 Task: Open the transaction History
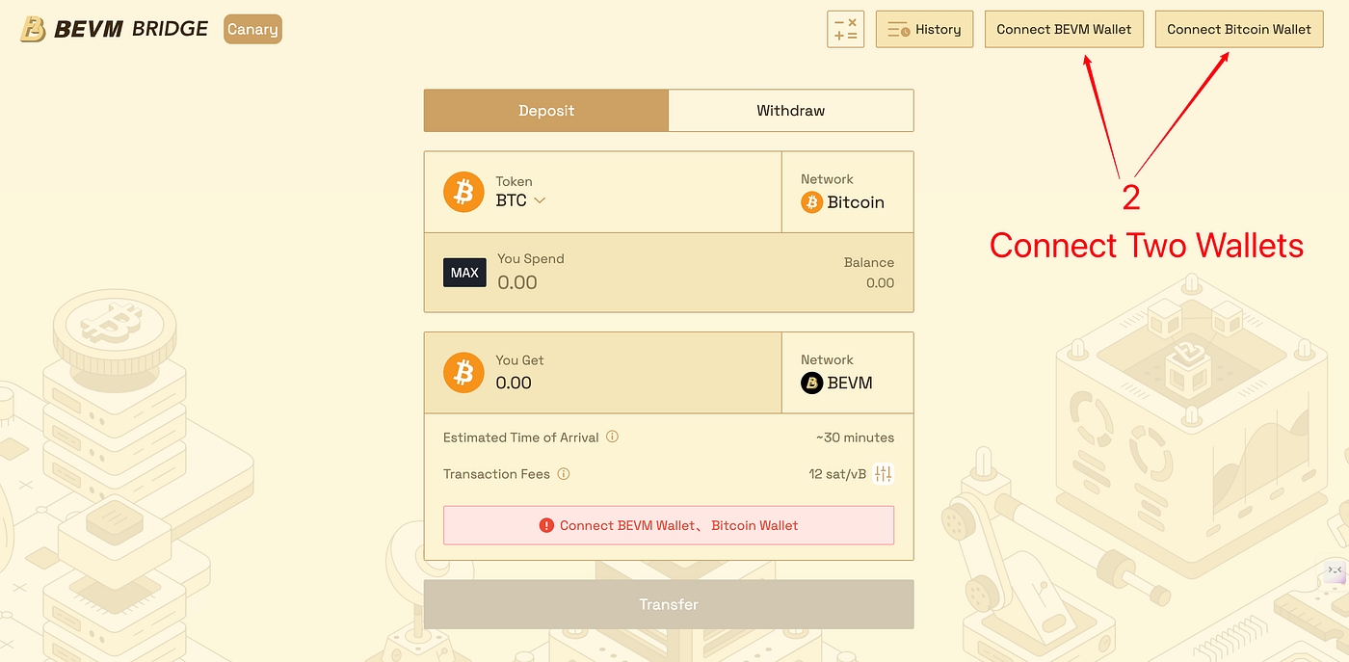click(x=924, y=29)
